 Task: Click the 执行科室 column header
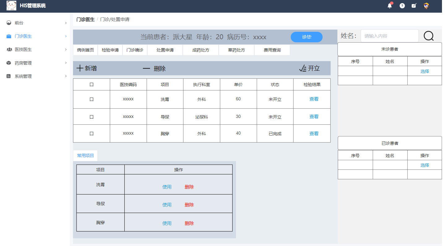[202, 85]
